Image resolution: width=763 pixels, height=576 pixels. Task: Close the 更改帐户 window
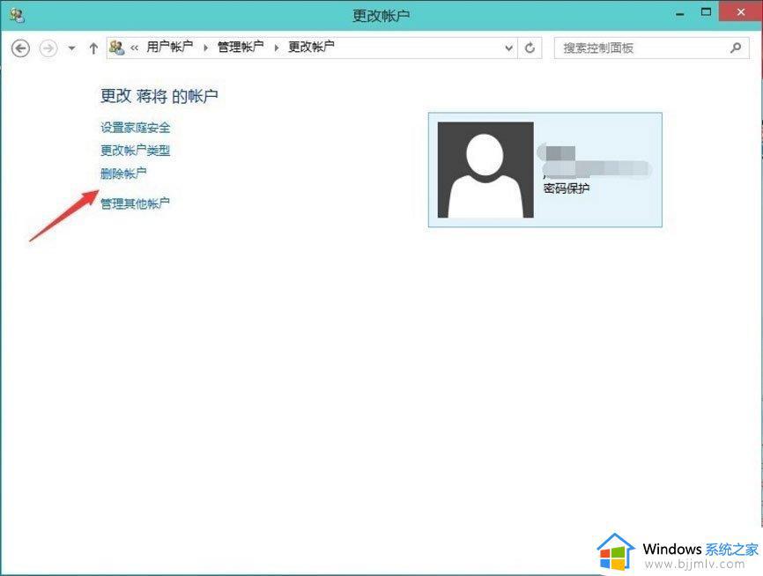pyautogui.click(x=741, y=11)
